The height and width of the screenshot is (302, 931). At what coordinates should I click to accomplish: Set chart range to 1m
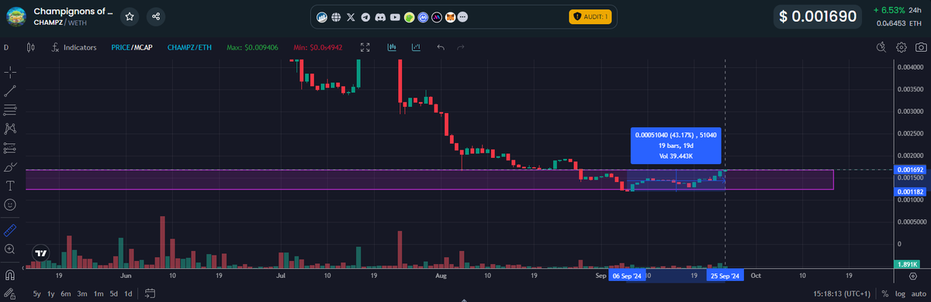coord(98,293)
